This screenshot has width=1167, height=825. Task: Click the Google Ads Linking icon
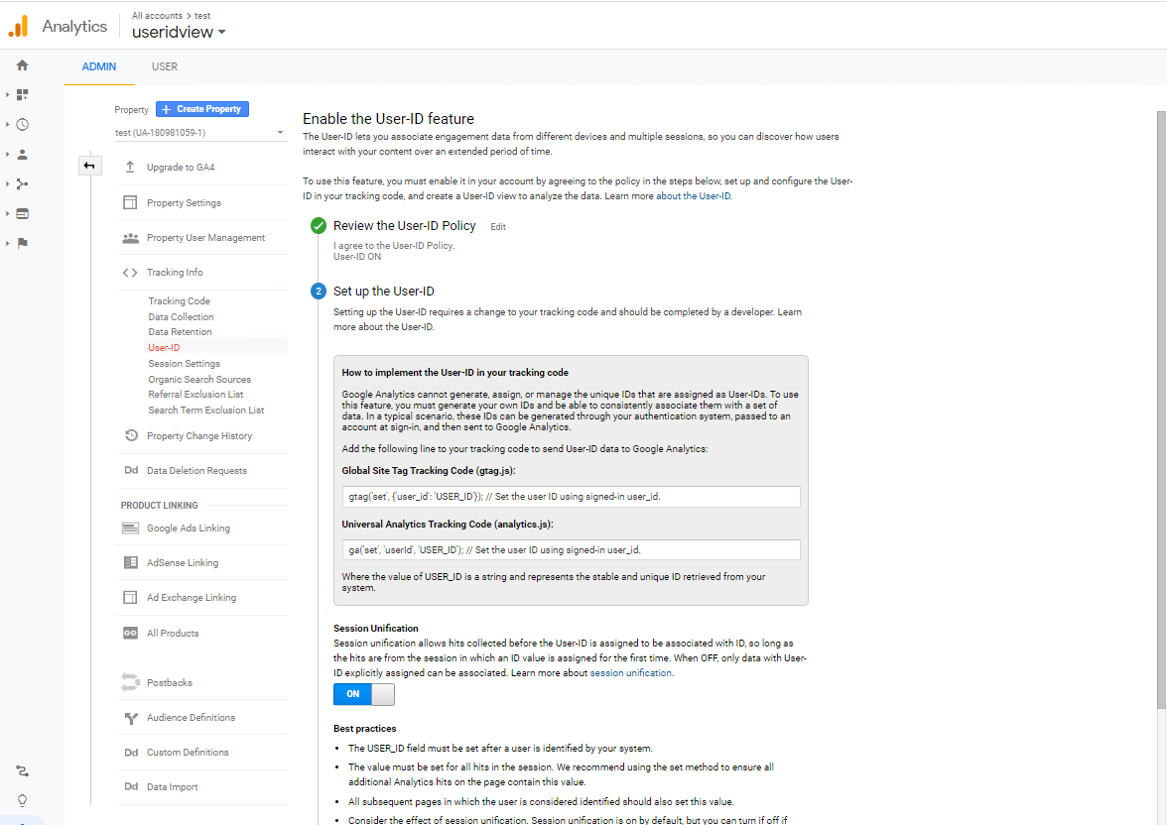coord(130,528)
